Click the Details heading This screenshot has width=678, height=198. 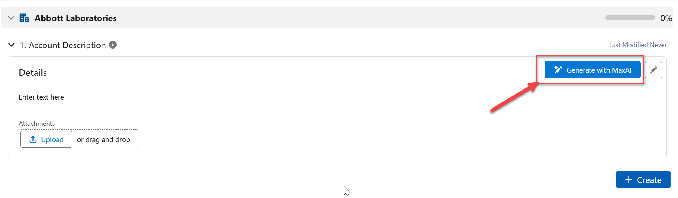(33, 73)
